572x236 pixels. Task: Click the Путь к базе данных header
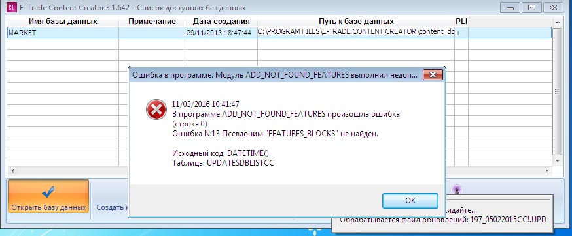pyautogui.click(x=356, y=21)
